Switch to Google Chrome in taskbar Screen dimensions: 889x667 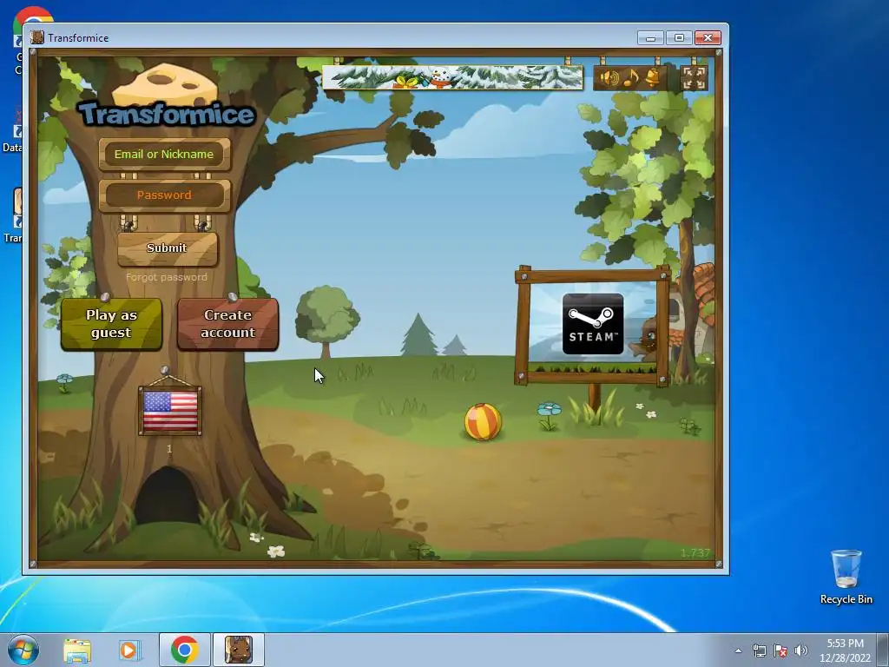click(184, 650)
